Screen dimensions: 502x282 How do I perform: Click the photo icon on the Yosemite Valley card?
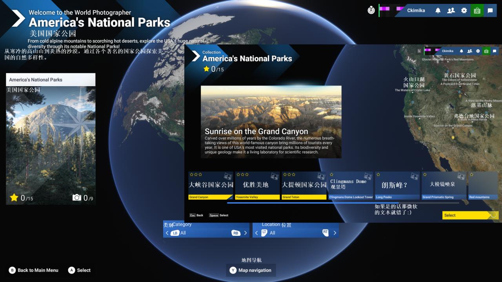point(275,176)
